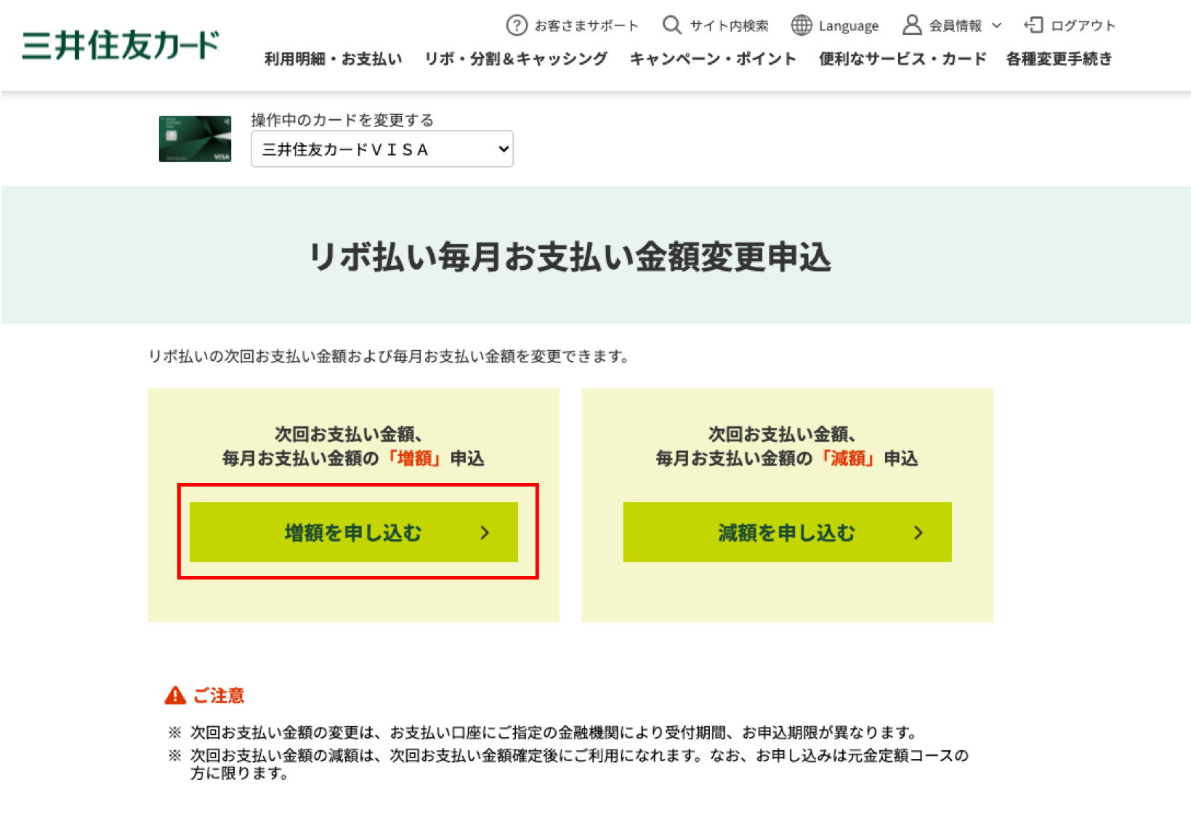The height and width of the screenshot is (817, 1191).
Task: Click the サイト内検索 magnifier icon
Action: click(672, 25)
